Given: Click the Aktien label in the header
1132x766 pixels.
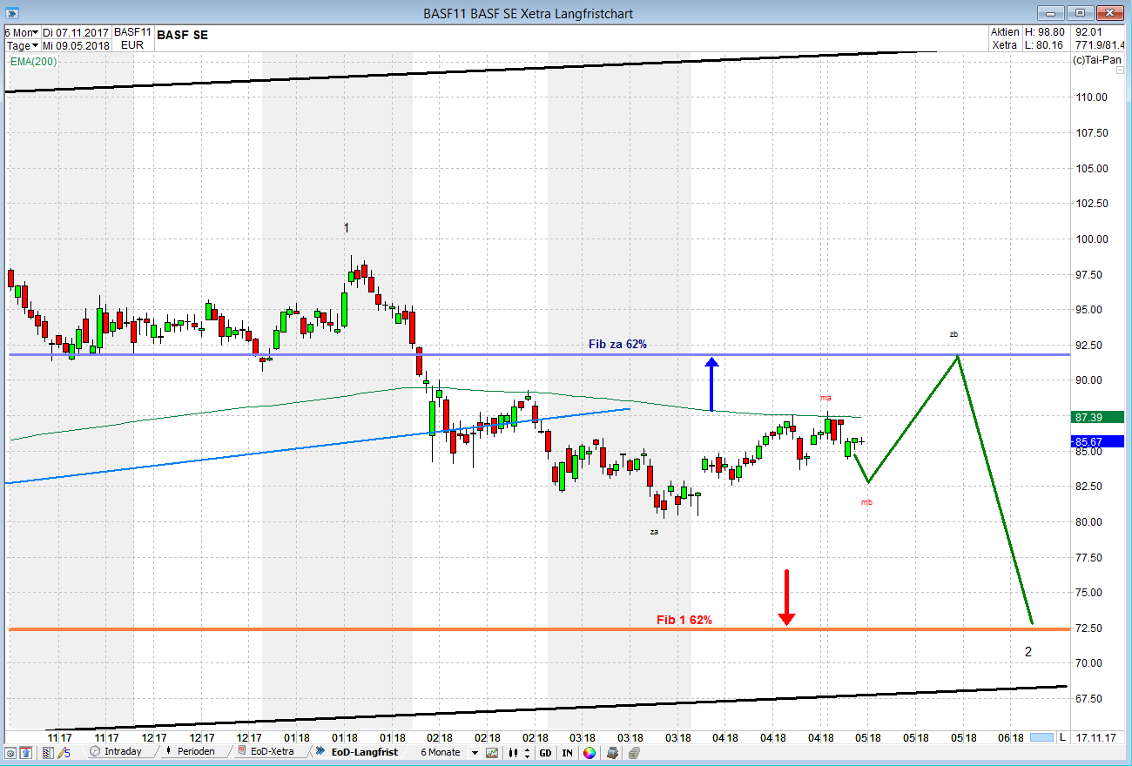Looking at the screenshot, I should pos(1005,32).
